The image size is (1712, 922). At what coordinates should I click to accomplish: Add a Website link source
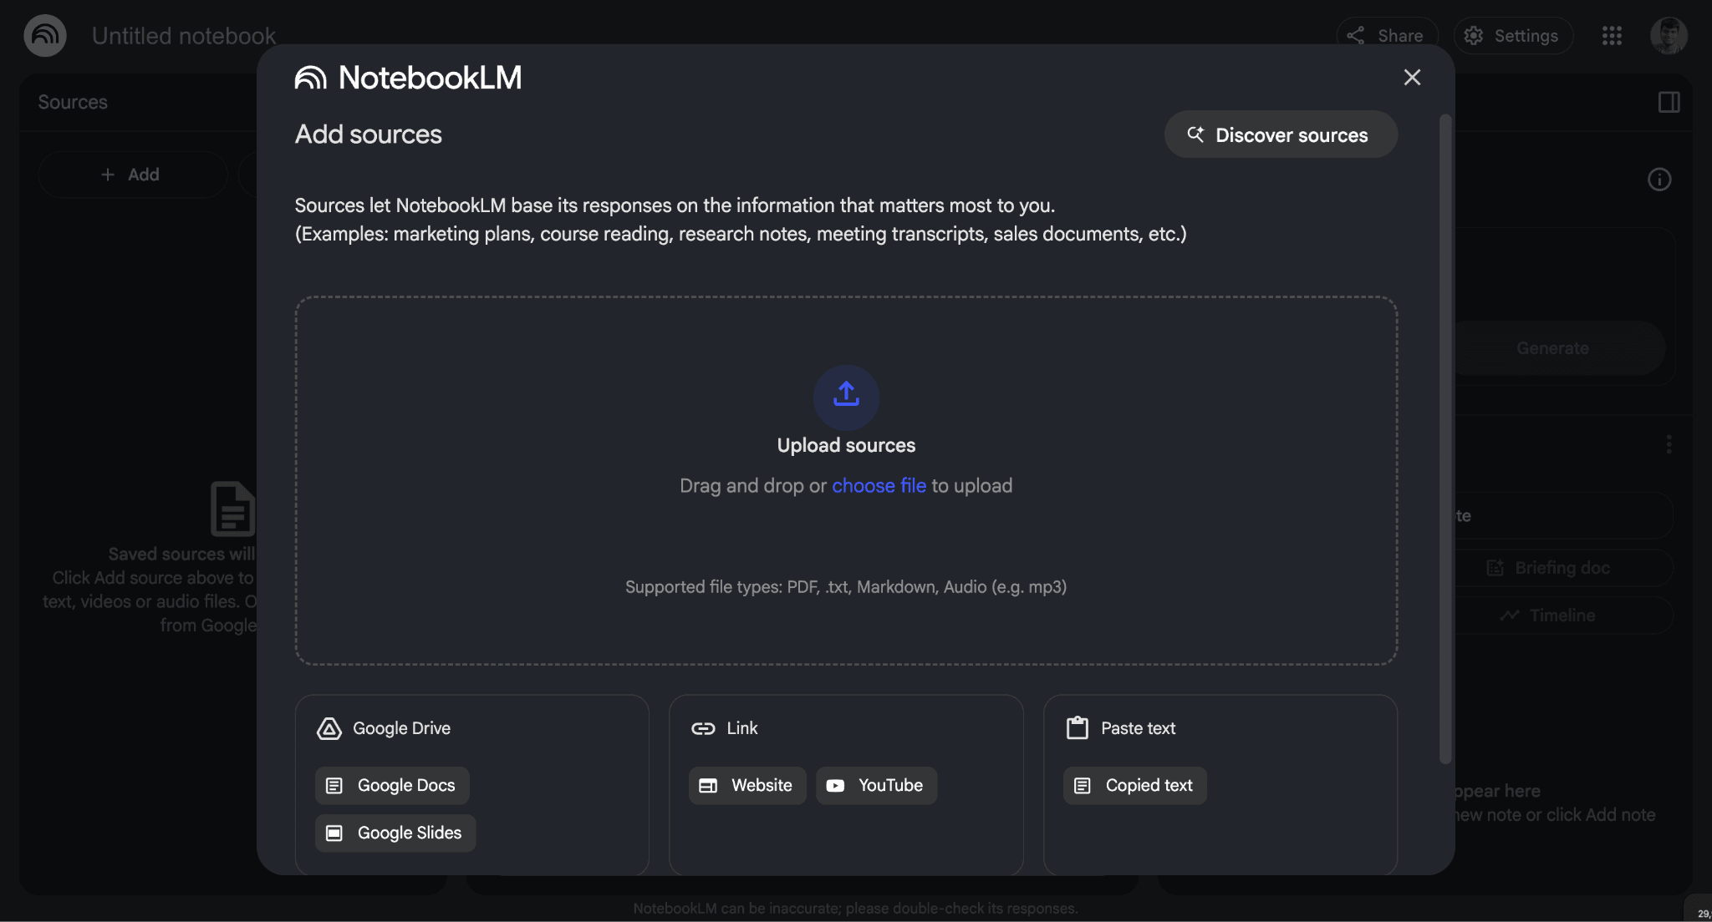pyautogui.click(x=747, y=786)
